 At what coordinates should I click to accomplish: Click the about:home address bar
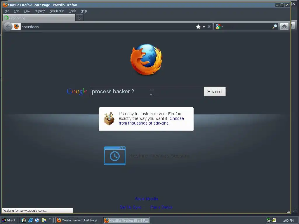coord(108,27)
